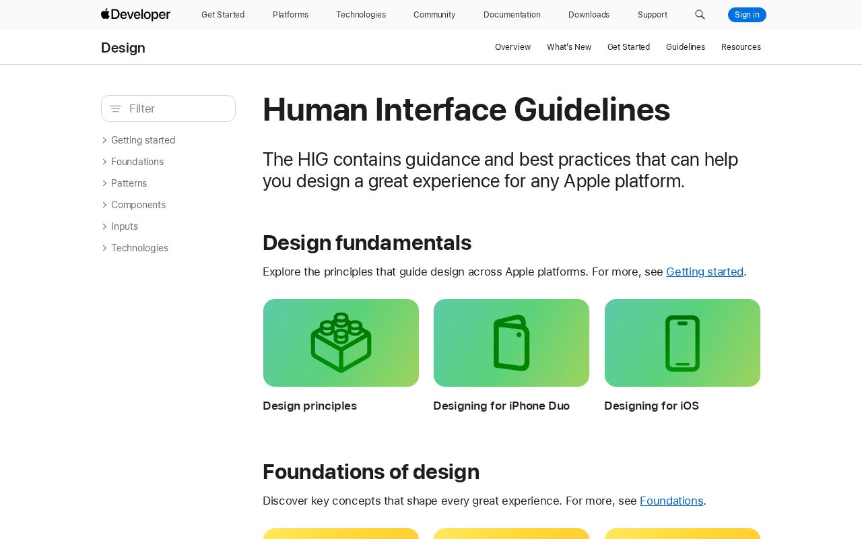This screenshot has height=539, width=862.
Task: Select the Components sidebar item
Action: (x=138, y=205)
